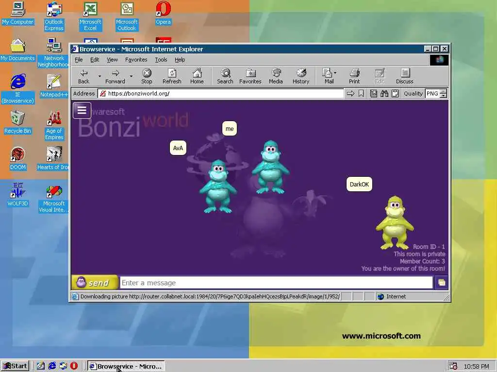
Task: Select the Notepad++ desktop shortcut
Action: pos(54,86)
